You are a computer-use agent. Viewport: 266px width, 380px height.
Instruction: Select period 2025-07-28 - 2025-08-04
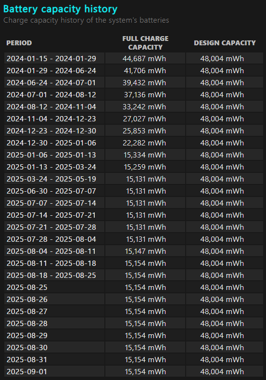pyautogui.click(x=51, y=239)
